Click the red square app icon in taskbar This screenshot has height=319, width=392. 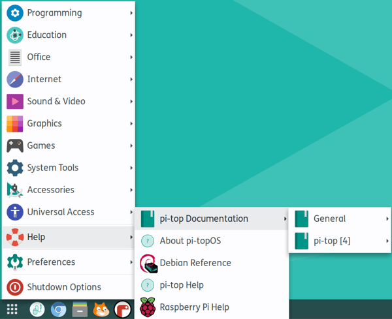click(x=123, y=309)
